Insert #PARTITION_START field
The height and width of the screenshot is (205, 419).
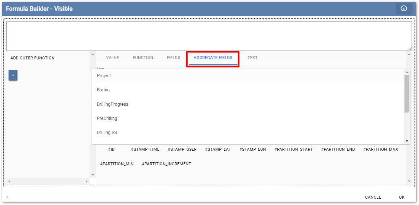[x=293, y=149]
